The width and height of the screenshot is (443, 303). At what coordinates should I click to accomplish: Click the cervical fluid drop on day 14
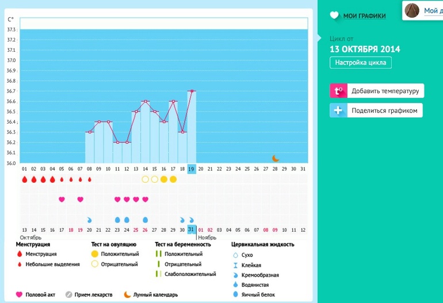coord(146,220)
